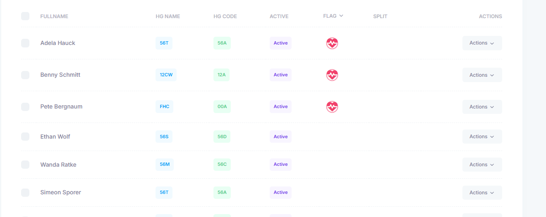Open the Benny Schmitt name link
This screenshot has height=217, width=546.
tap(60, 75)
